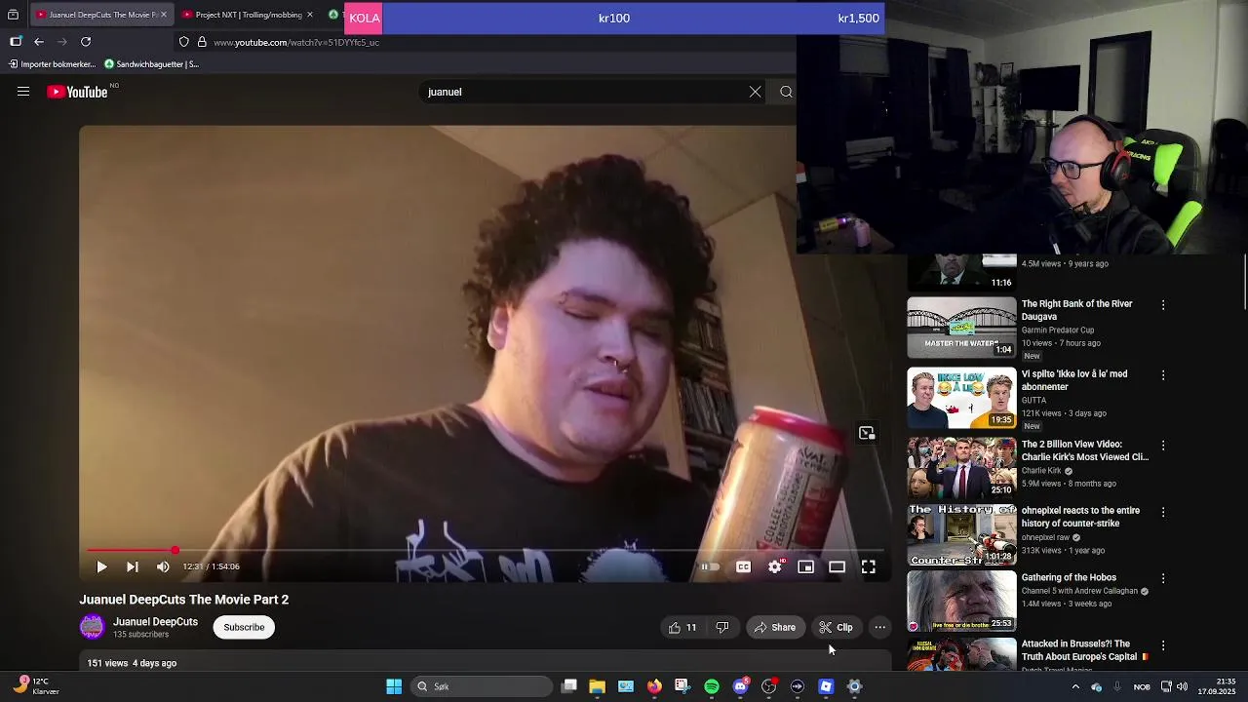Share the video

click(776, 628)
